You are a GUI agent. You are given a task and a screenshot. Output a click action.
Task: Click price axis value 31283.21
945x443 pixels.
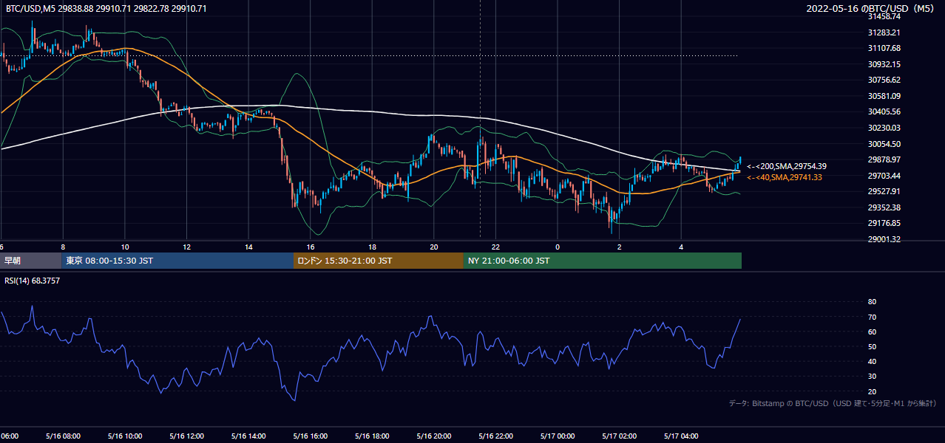(884, 32)
